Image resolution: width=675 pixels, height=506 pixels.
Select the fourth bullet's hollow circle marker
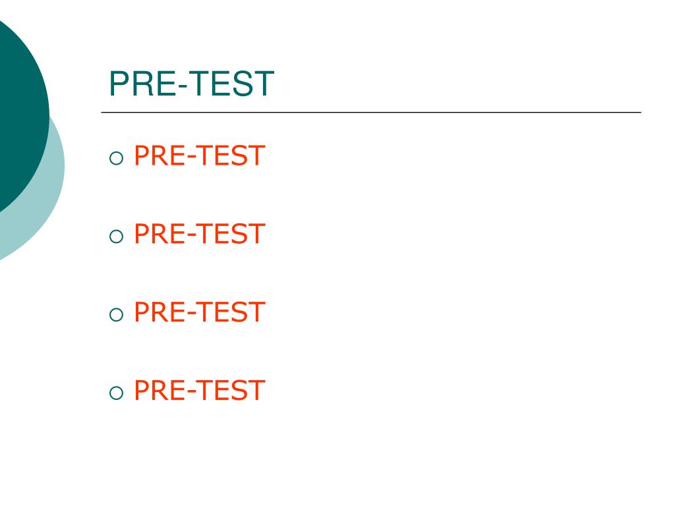(x=116, y=393)
